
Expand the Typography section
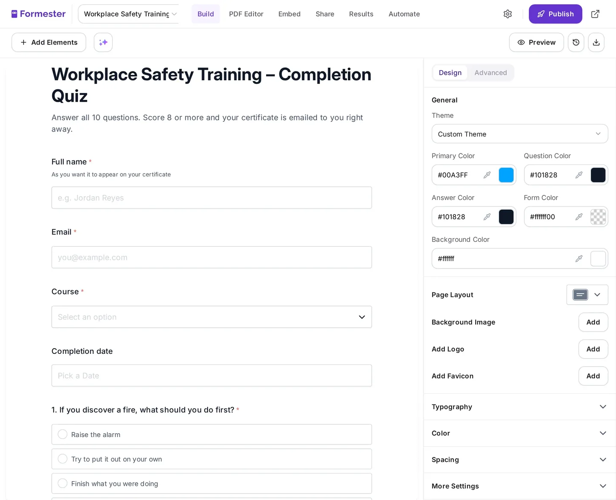(x=520, y=407)
